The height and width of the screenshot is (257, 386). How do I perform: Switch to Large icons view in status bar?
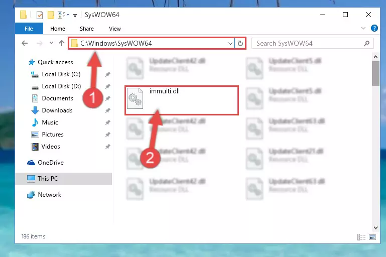(x=372, y=237)
